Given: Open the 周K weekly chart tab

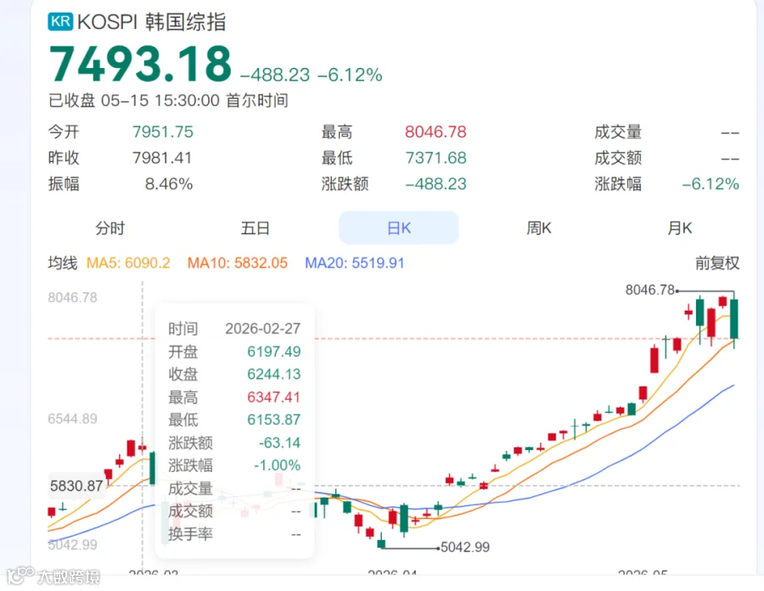Looking at the screenshot, I should click(x=539, y=228).
